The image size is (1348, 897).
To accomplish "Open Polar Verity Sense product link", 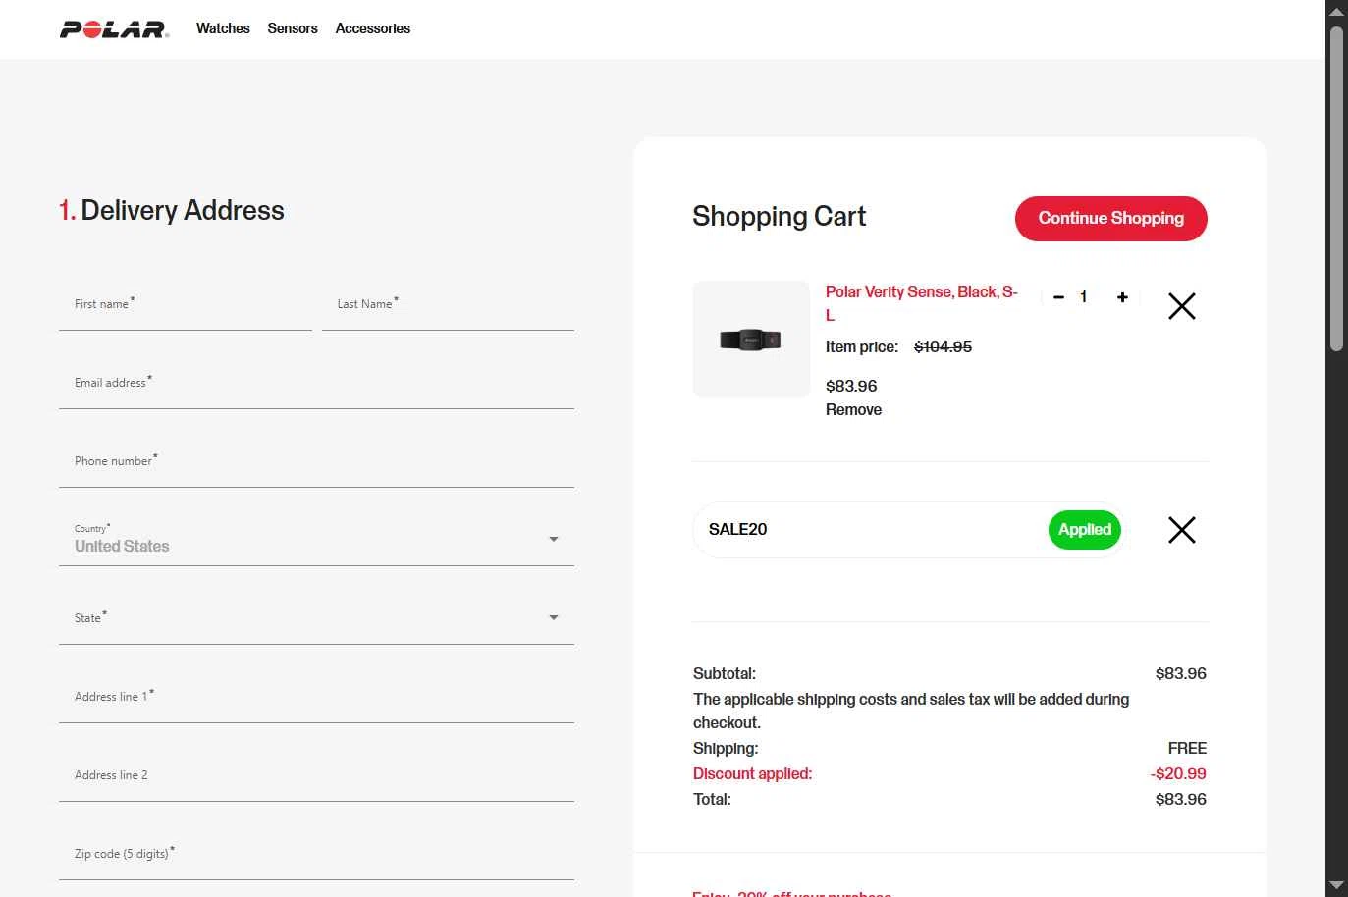I will 922,303.
